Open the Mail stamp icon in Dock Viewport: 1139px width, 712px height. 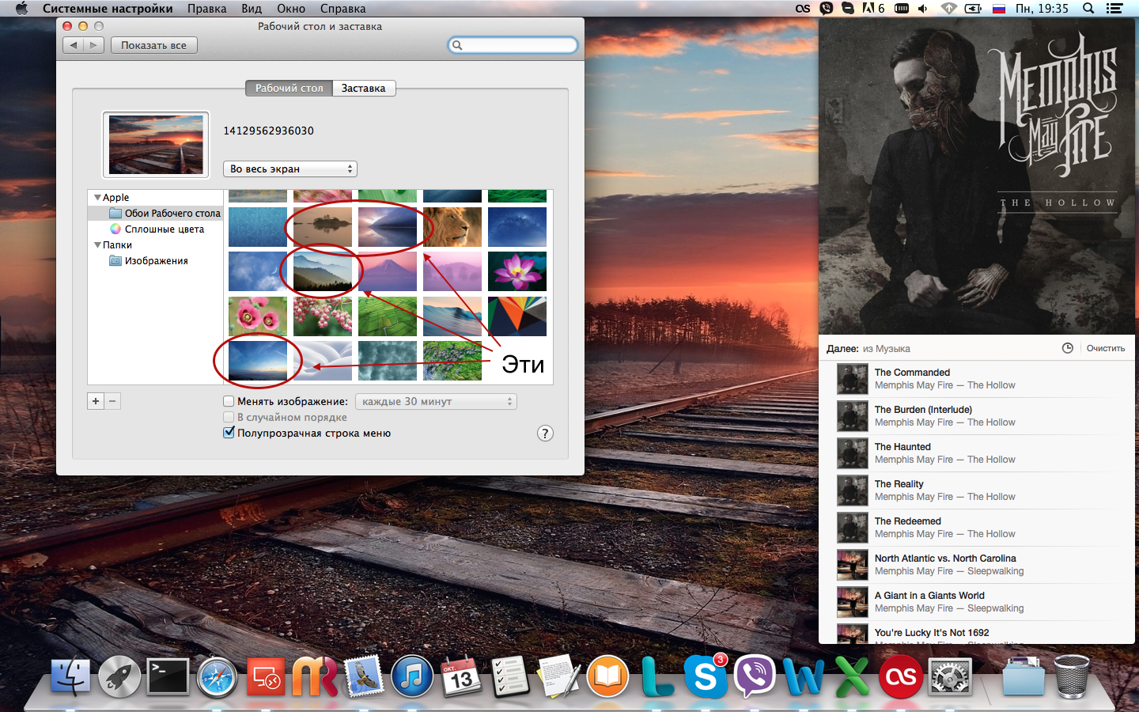click(x=364, y=677)
